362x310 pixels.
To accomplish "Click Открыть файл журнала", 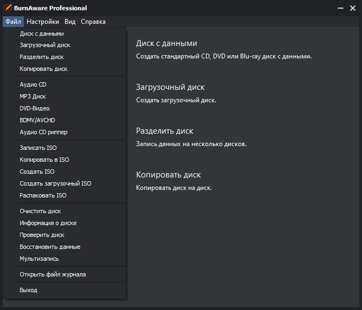I will (x=53, y=274).
